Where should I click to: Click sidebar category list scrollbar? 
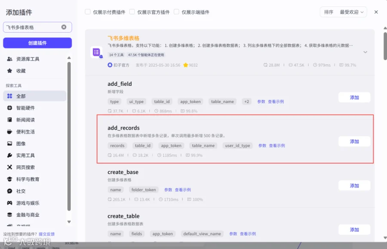69,137
